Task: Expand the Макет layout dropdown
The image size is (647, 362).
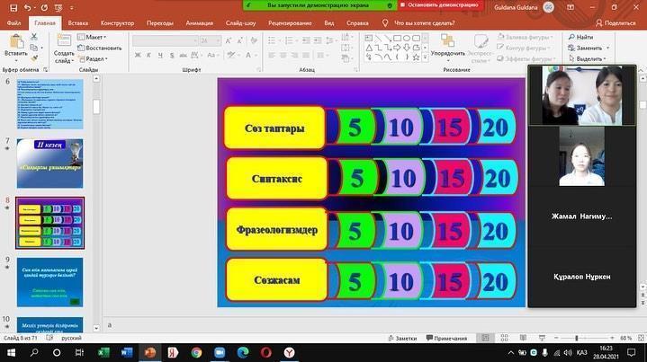Action: [94, 37]
